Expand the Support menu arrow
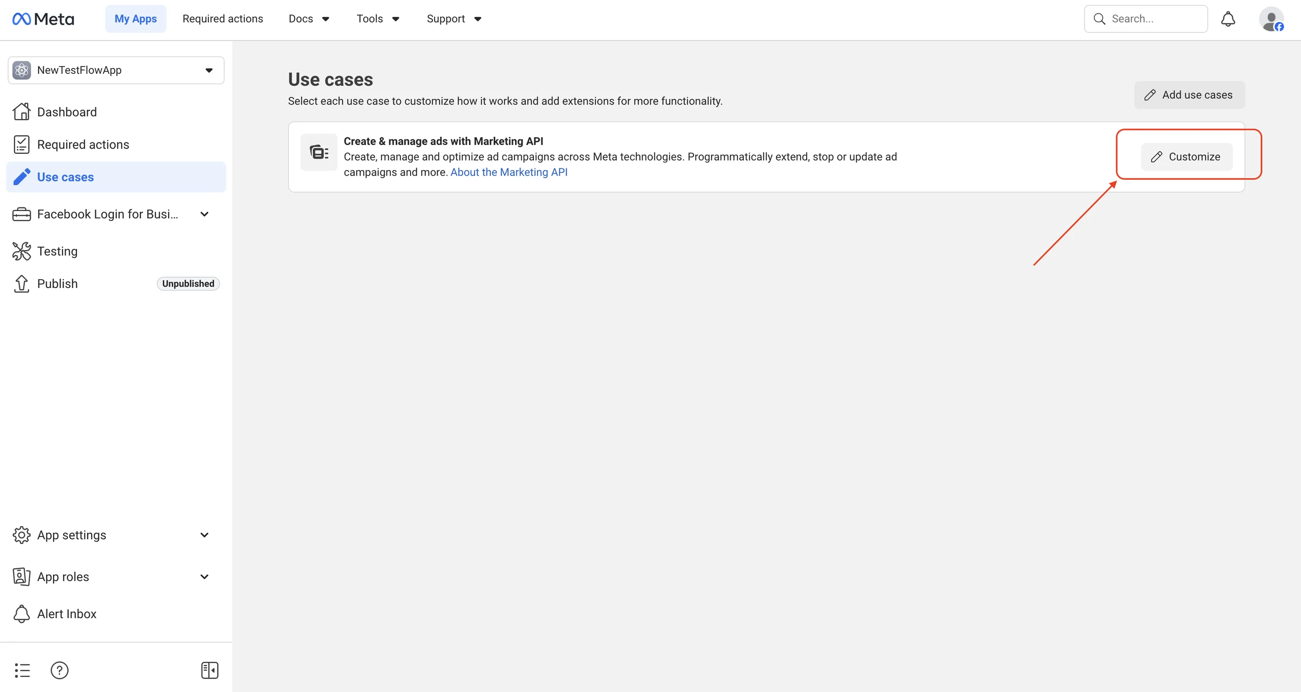Image resolution: width=1301 pixels, height=692 pixels. [x=478, y=19]
